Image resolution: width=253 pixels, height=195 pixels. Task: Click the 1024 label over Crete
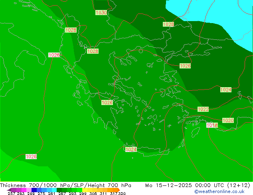tap(131, 150)
